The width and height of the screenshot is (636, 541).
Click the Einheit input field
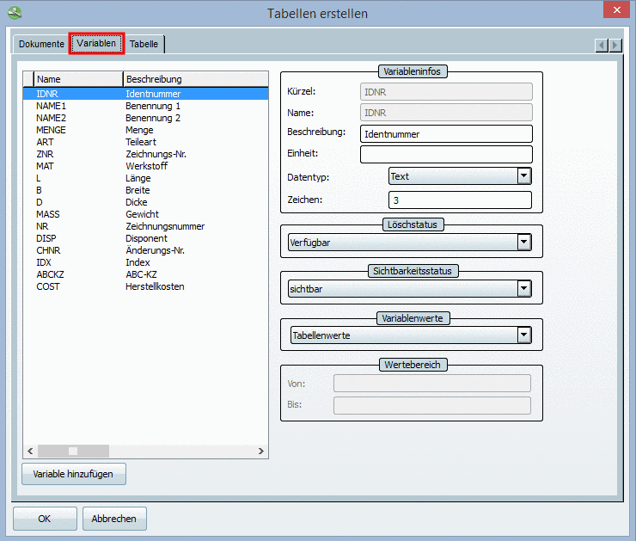(446, 154)
